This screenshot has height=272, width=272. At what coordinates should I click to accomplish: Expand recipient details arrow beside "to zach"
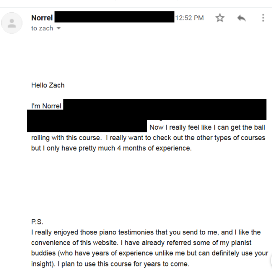[58, 29]
